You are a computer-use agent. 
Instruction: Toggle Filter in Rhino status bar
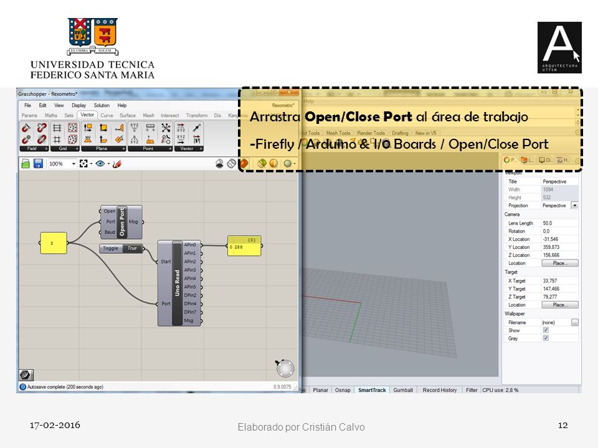(x=472, y=390)
